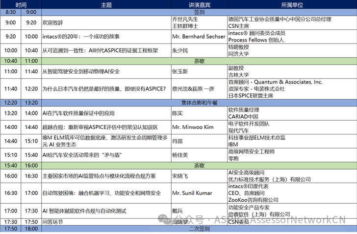Select the speaker cell Mr. Bernhard Sechser
This screenshot has height=234, width=357.
[199, 37]
